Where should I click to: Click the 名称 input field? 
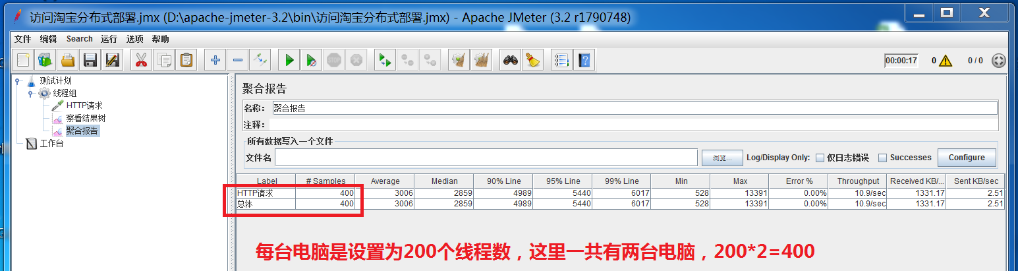pos(634,108)
